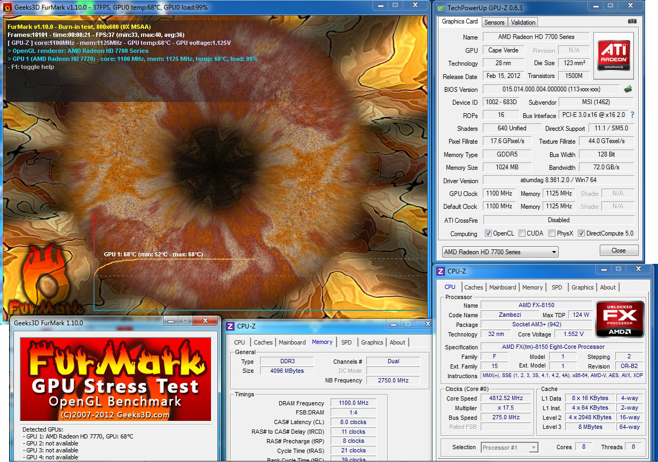Viewport: 658px width, 462px height.
Task: Click the FurMark title bar app icon
Action: coord(7,7)
